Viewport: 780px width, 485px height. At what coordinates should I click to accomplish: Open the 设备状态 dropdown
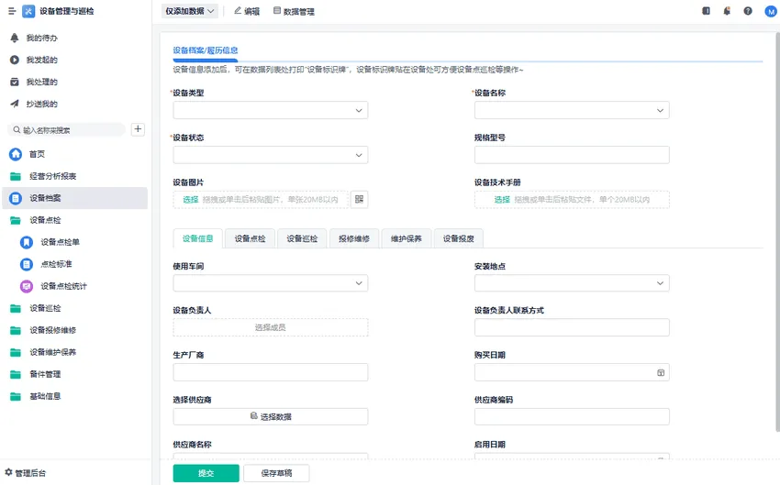point(271,155)
